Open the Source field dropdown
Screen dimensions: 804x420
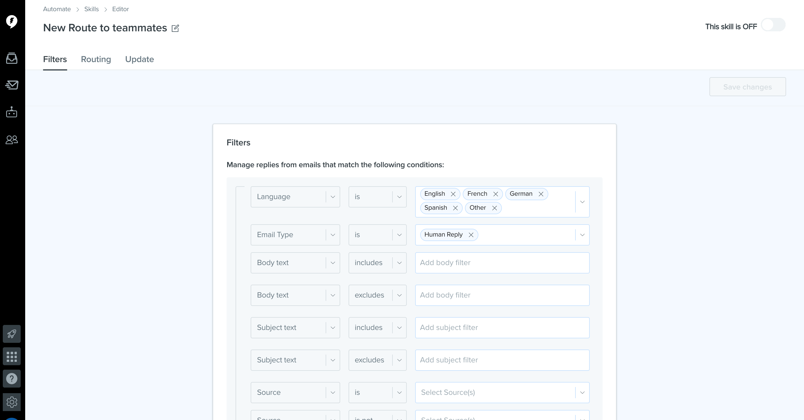295,393
